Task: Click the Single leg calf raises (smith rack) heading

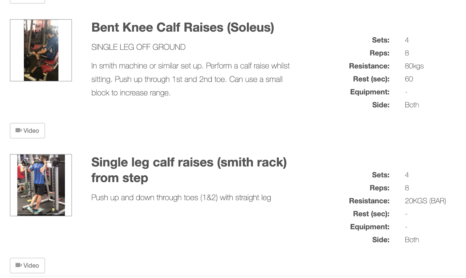Action: point(189,170)
